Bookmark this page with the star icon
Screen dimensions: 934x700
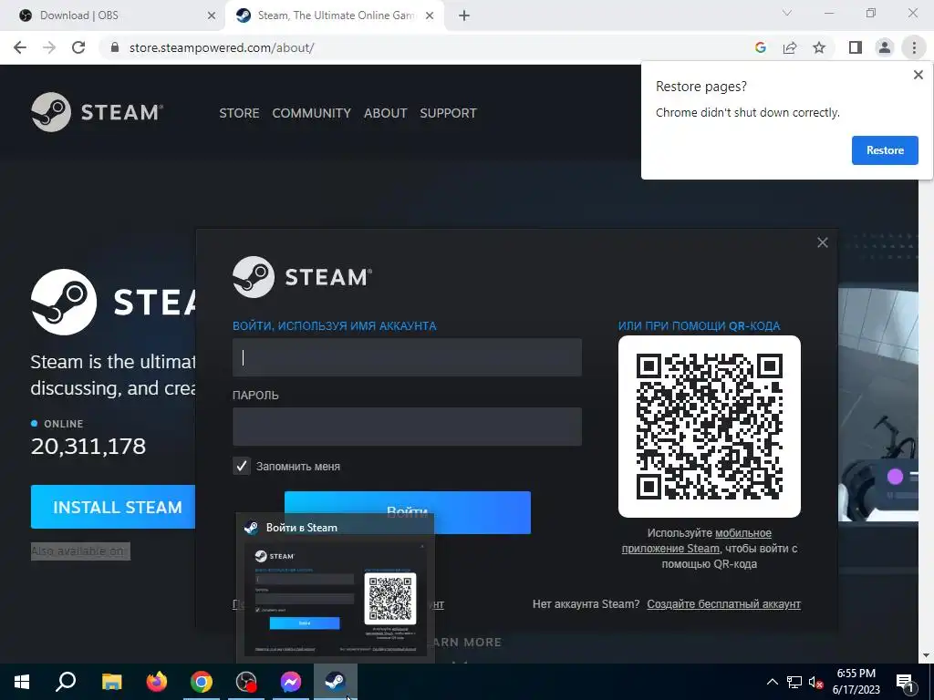coord(819,47)
